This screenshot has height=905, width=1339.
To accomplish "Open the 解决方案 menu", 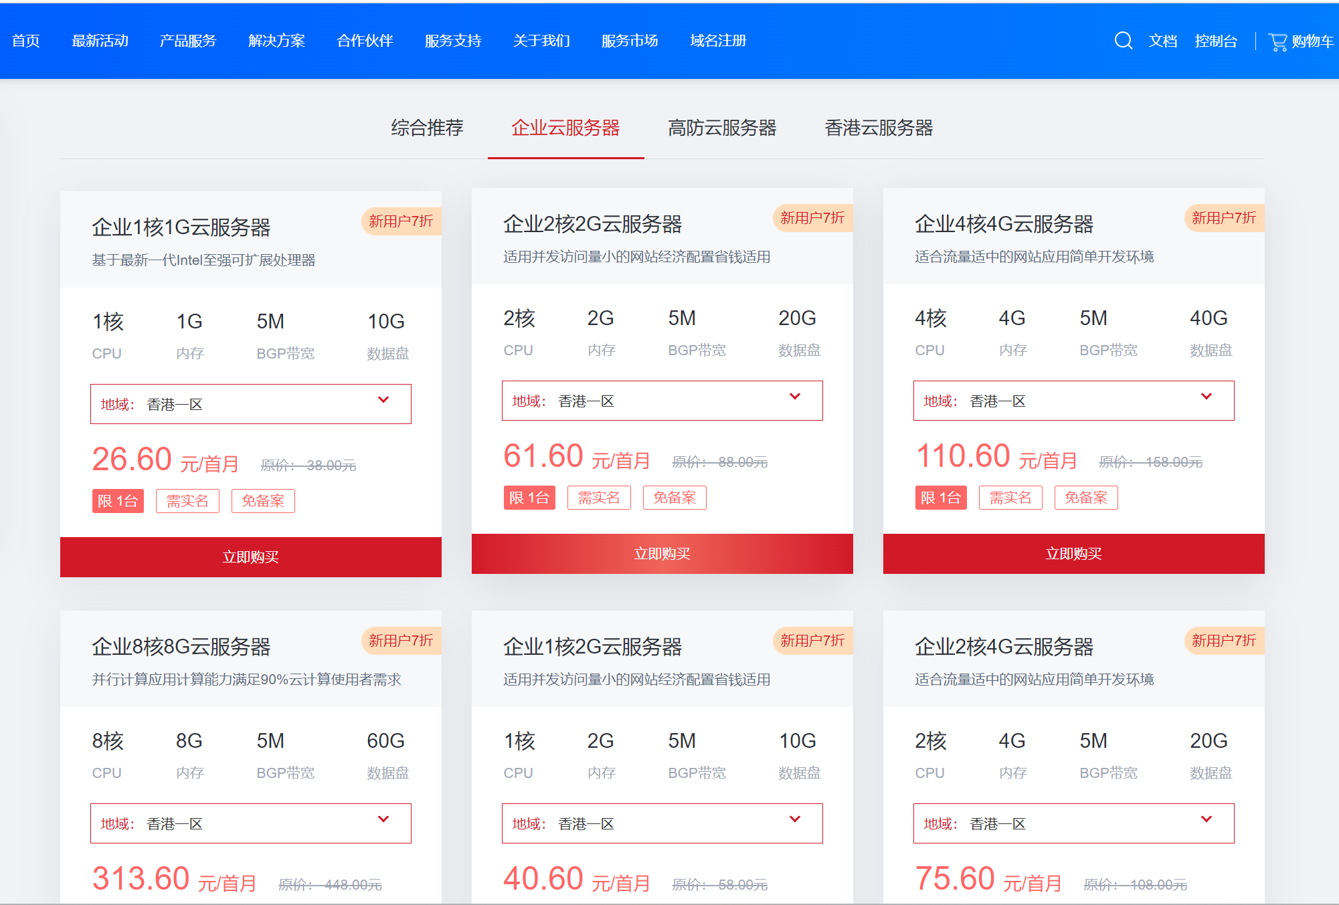I will (276, 40).
